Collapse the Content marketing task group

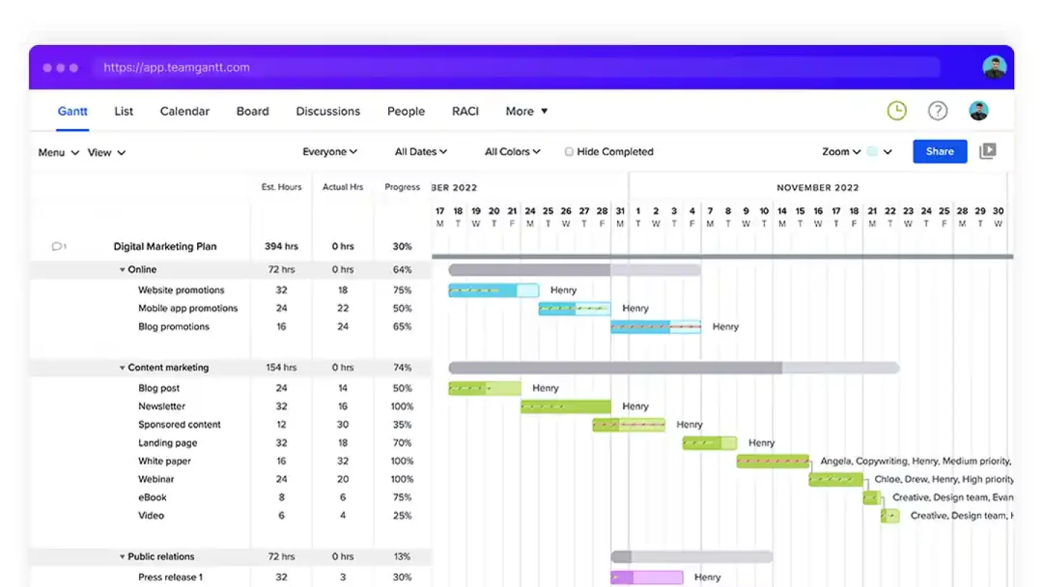click(122, 367)
